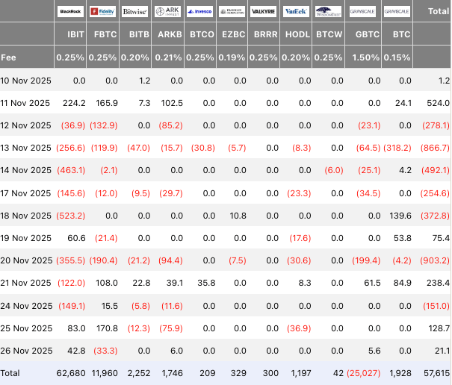Select the 11 Nov 2025 date row
This screenshot has height=385, width=452.
coord(225,103)
